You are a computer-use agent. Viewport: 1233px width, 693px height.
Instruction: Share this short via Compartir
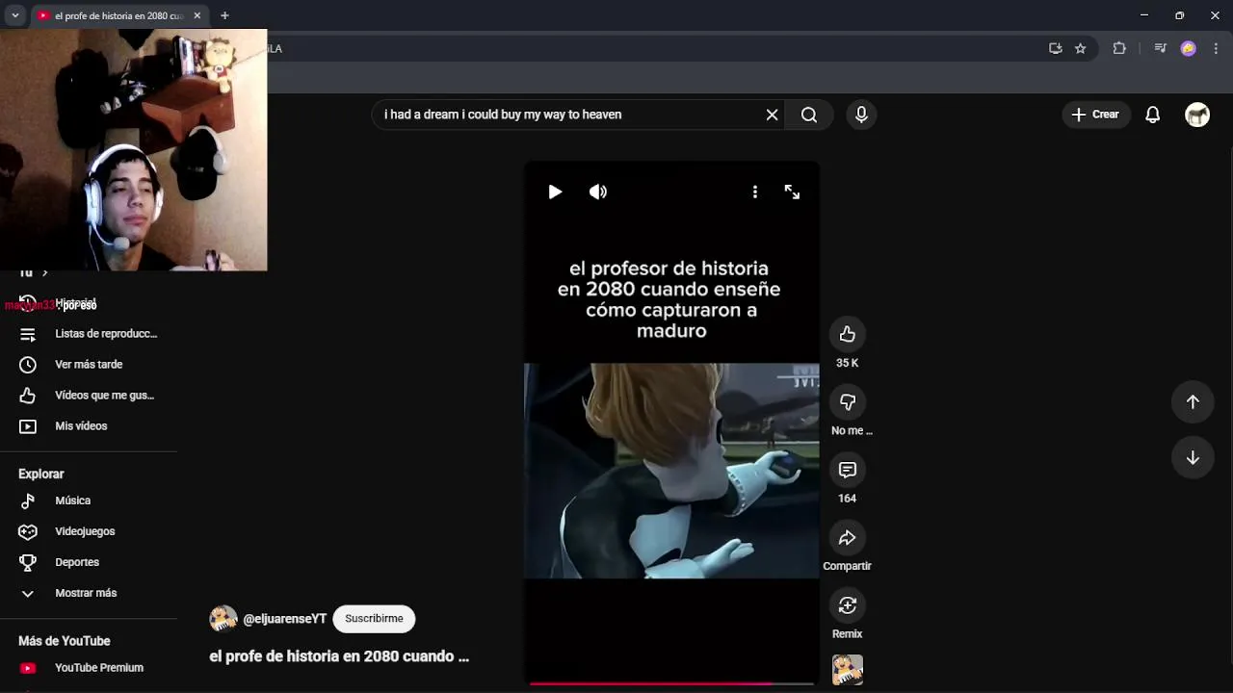pos(848,537)
